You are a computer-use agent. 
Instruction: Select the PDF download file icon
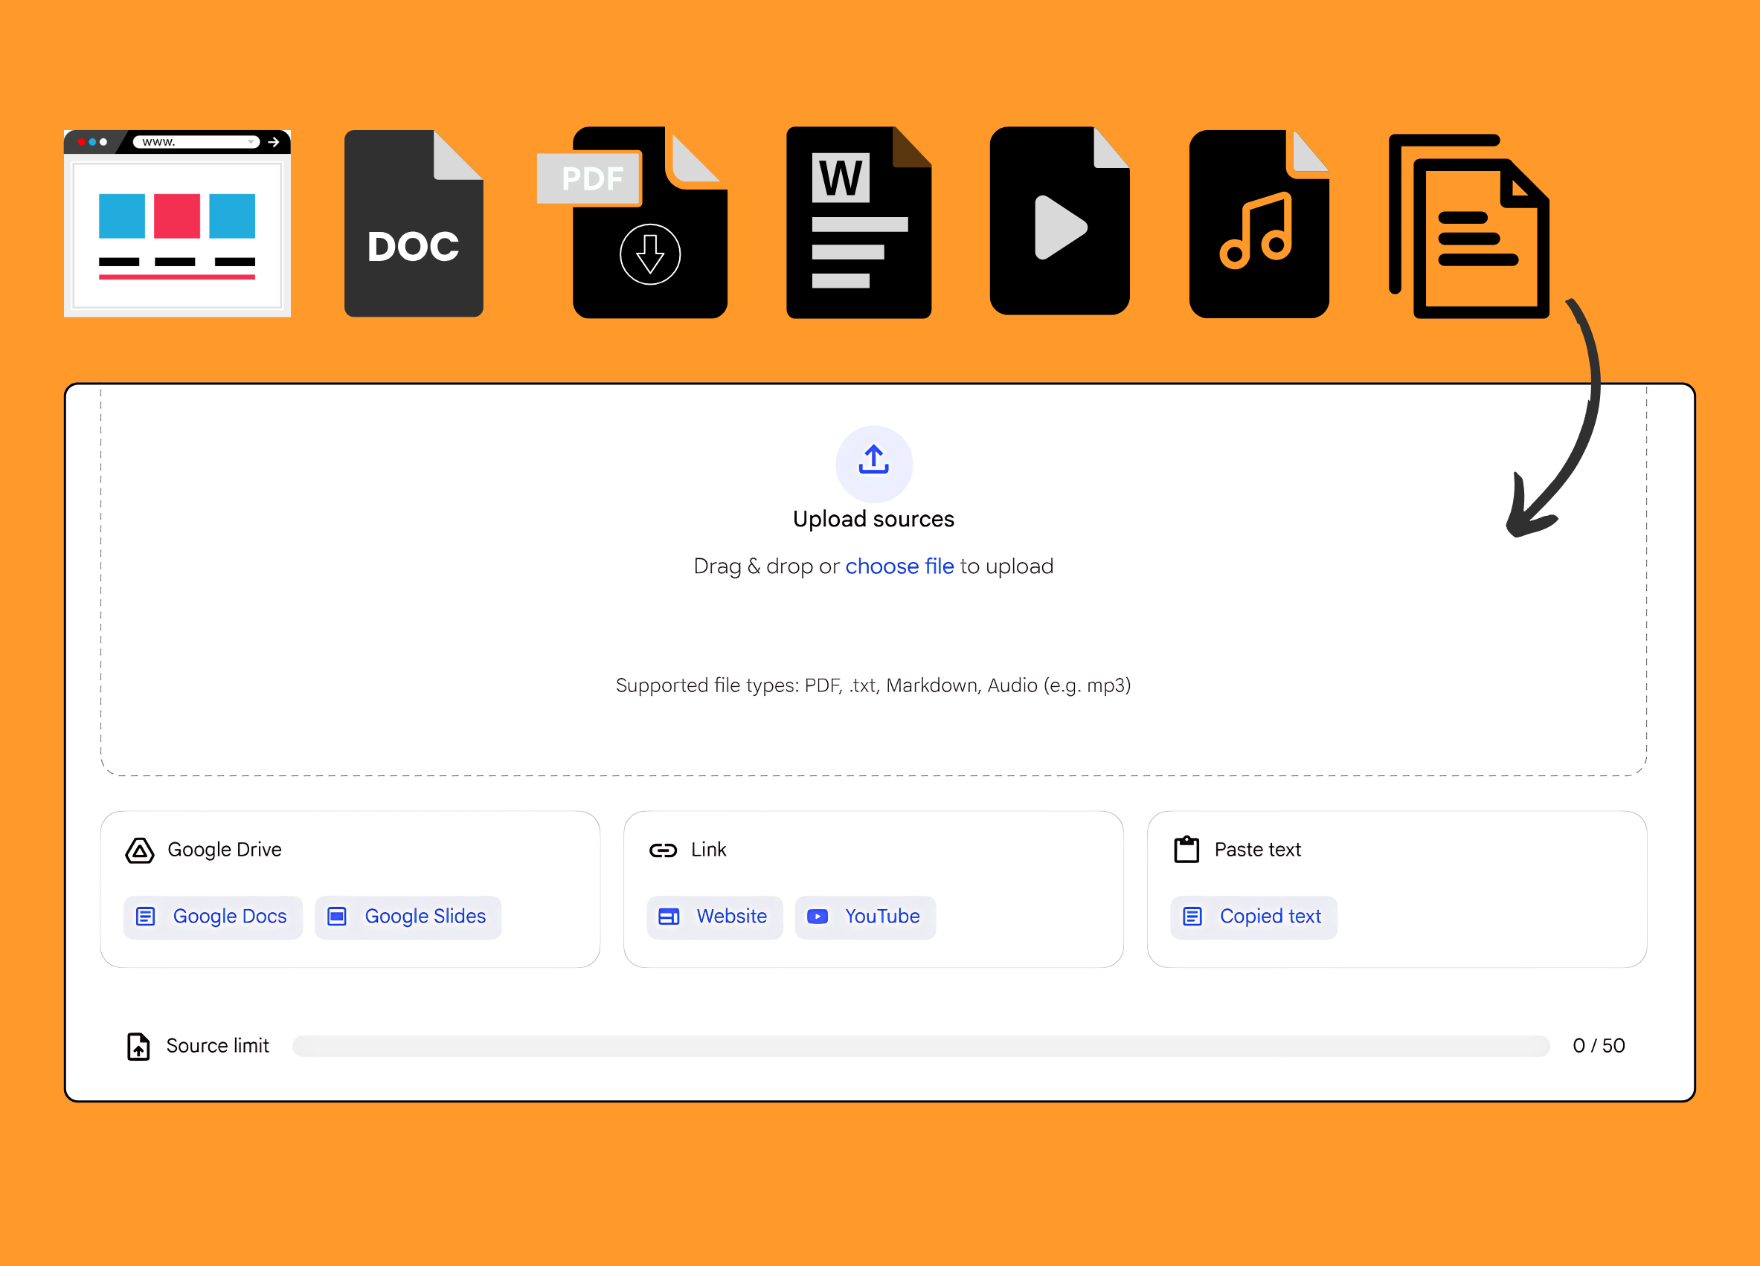(x=649, y=225)
